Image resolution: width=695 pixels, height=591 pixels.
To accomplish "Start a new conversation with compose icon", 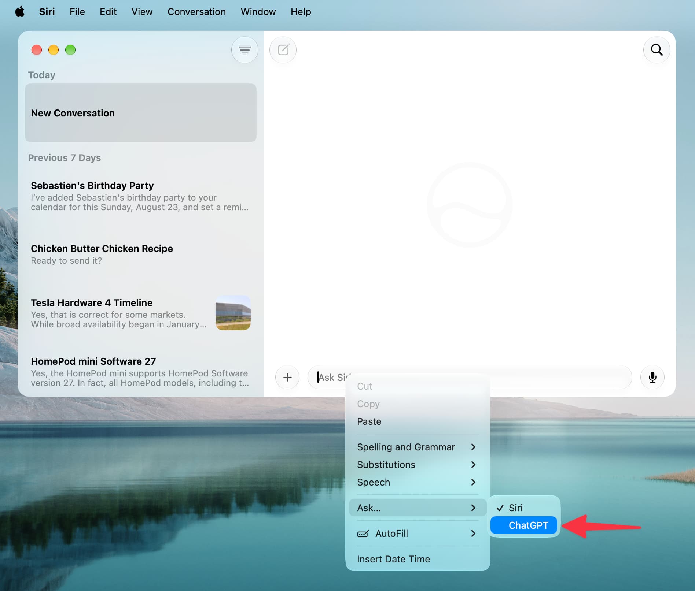I will tap(283, 50).
